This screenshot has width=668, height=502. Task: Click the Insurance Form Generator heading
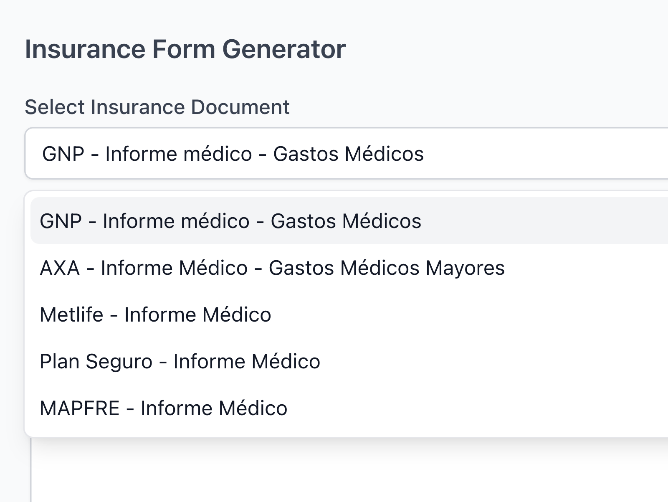point(186,49)
